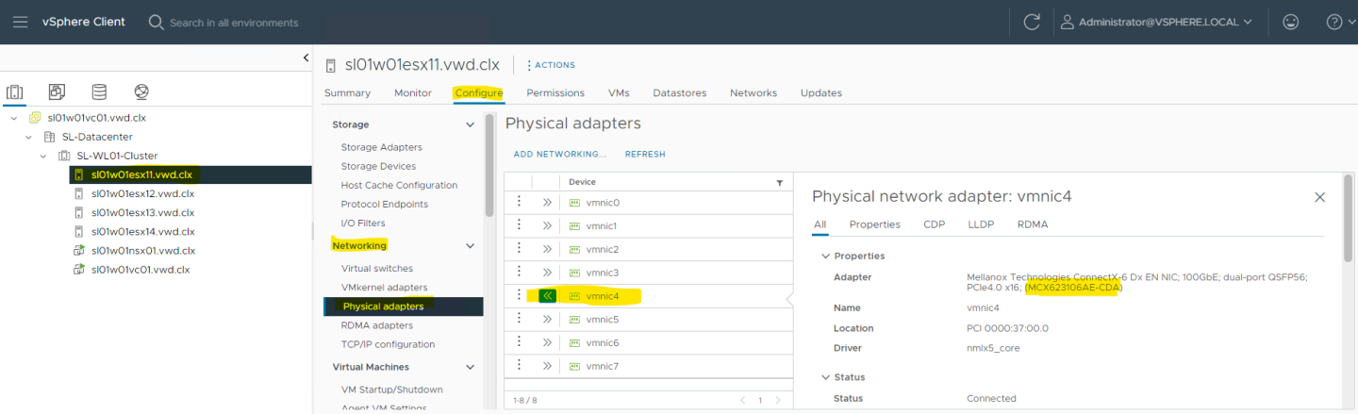Click the refresh icon in top bar
1358x414 pixels.
coord(1031,22)
